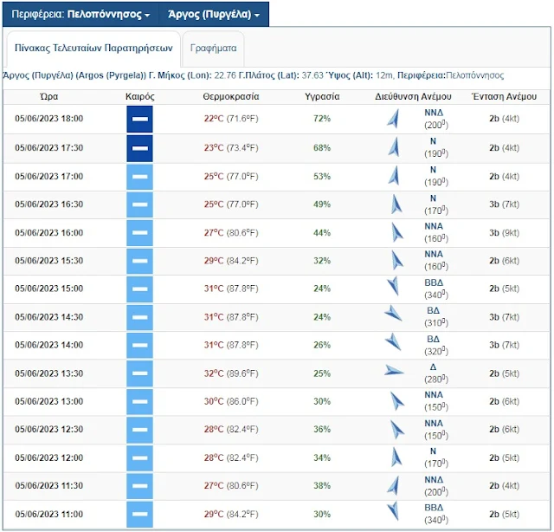This screenshot has width=554, height=532.
Task: Click the weather icon for 15:00 row
Action: 140,289
